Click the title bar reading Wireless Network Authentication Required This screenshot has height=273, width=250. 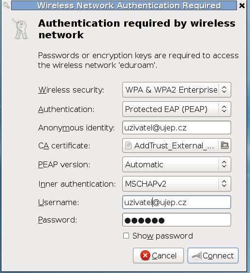124,5
